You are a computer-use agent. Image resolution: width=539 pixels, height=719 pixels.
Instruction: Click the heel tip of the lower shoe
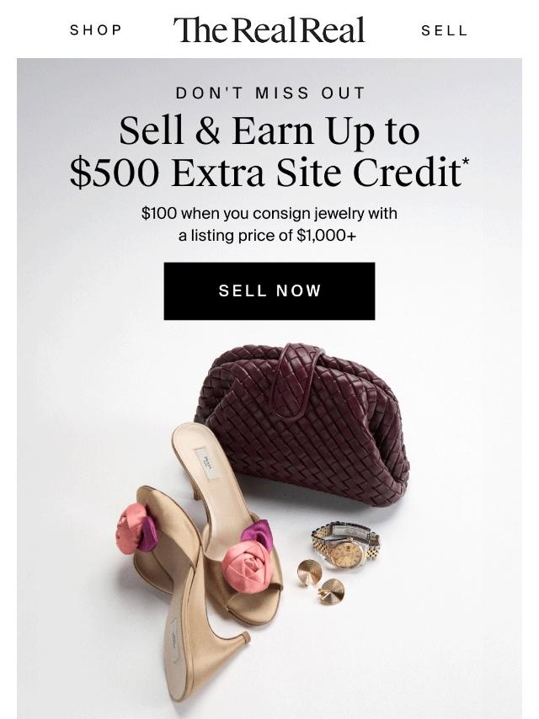click(x=246, y=638)
